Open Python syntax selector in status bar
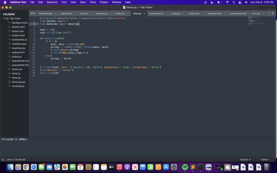Screen dimensions: 277x173 click(265, 159)
